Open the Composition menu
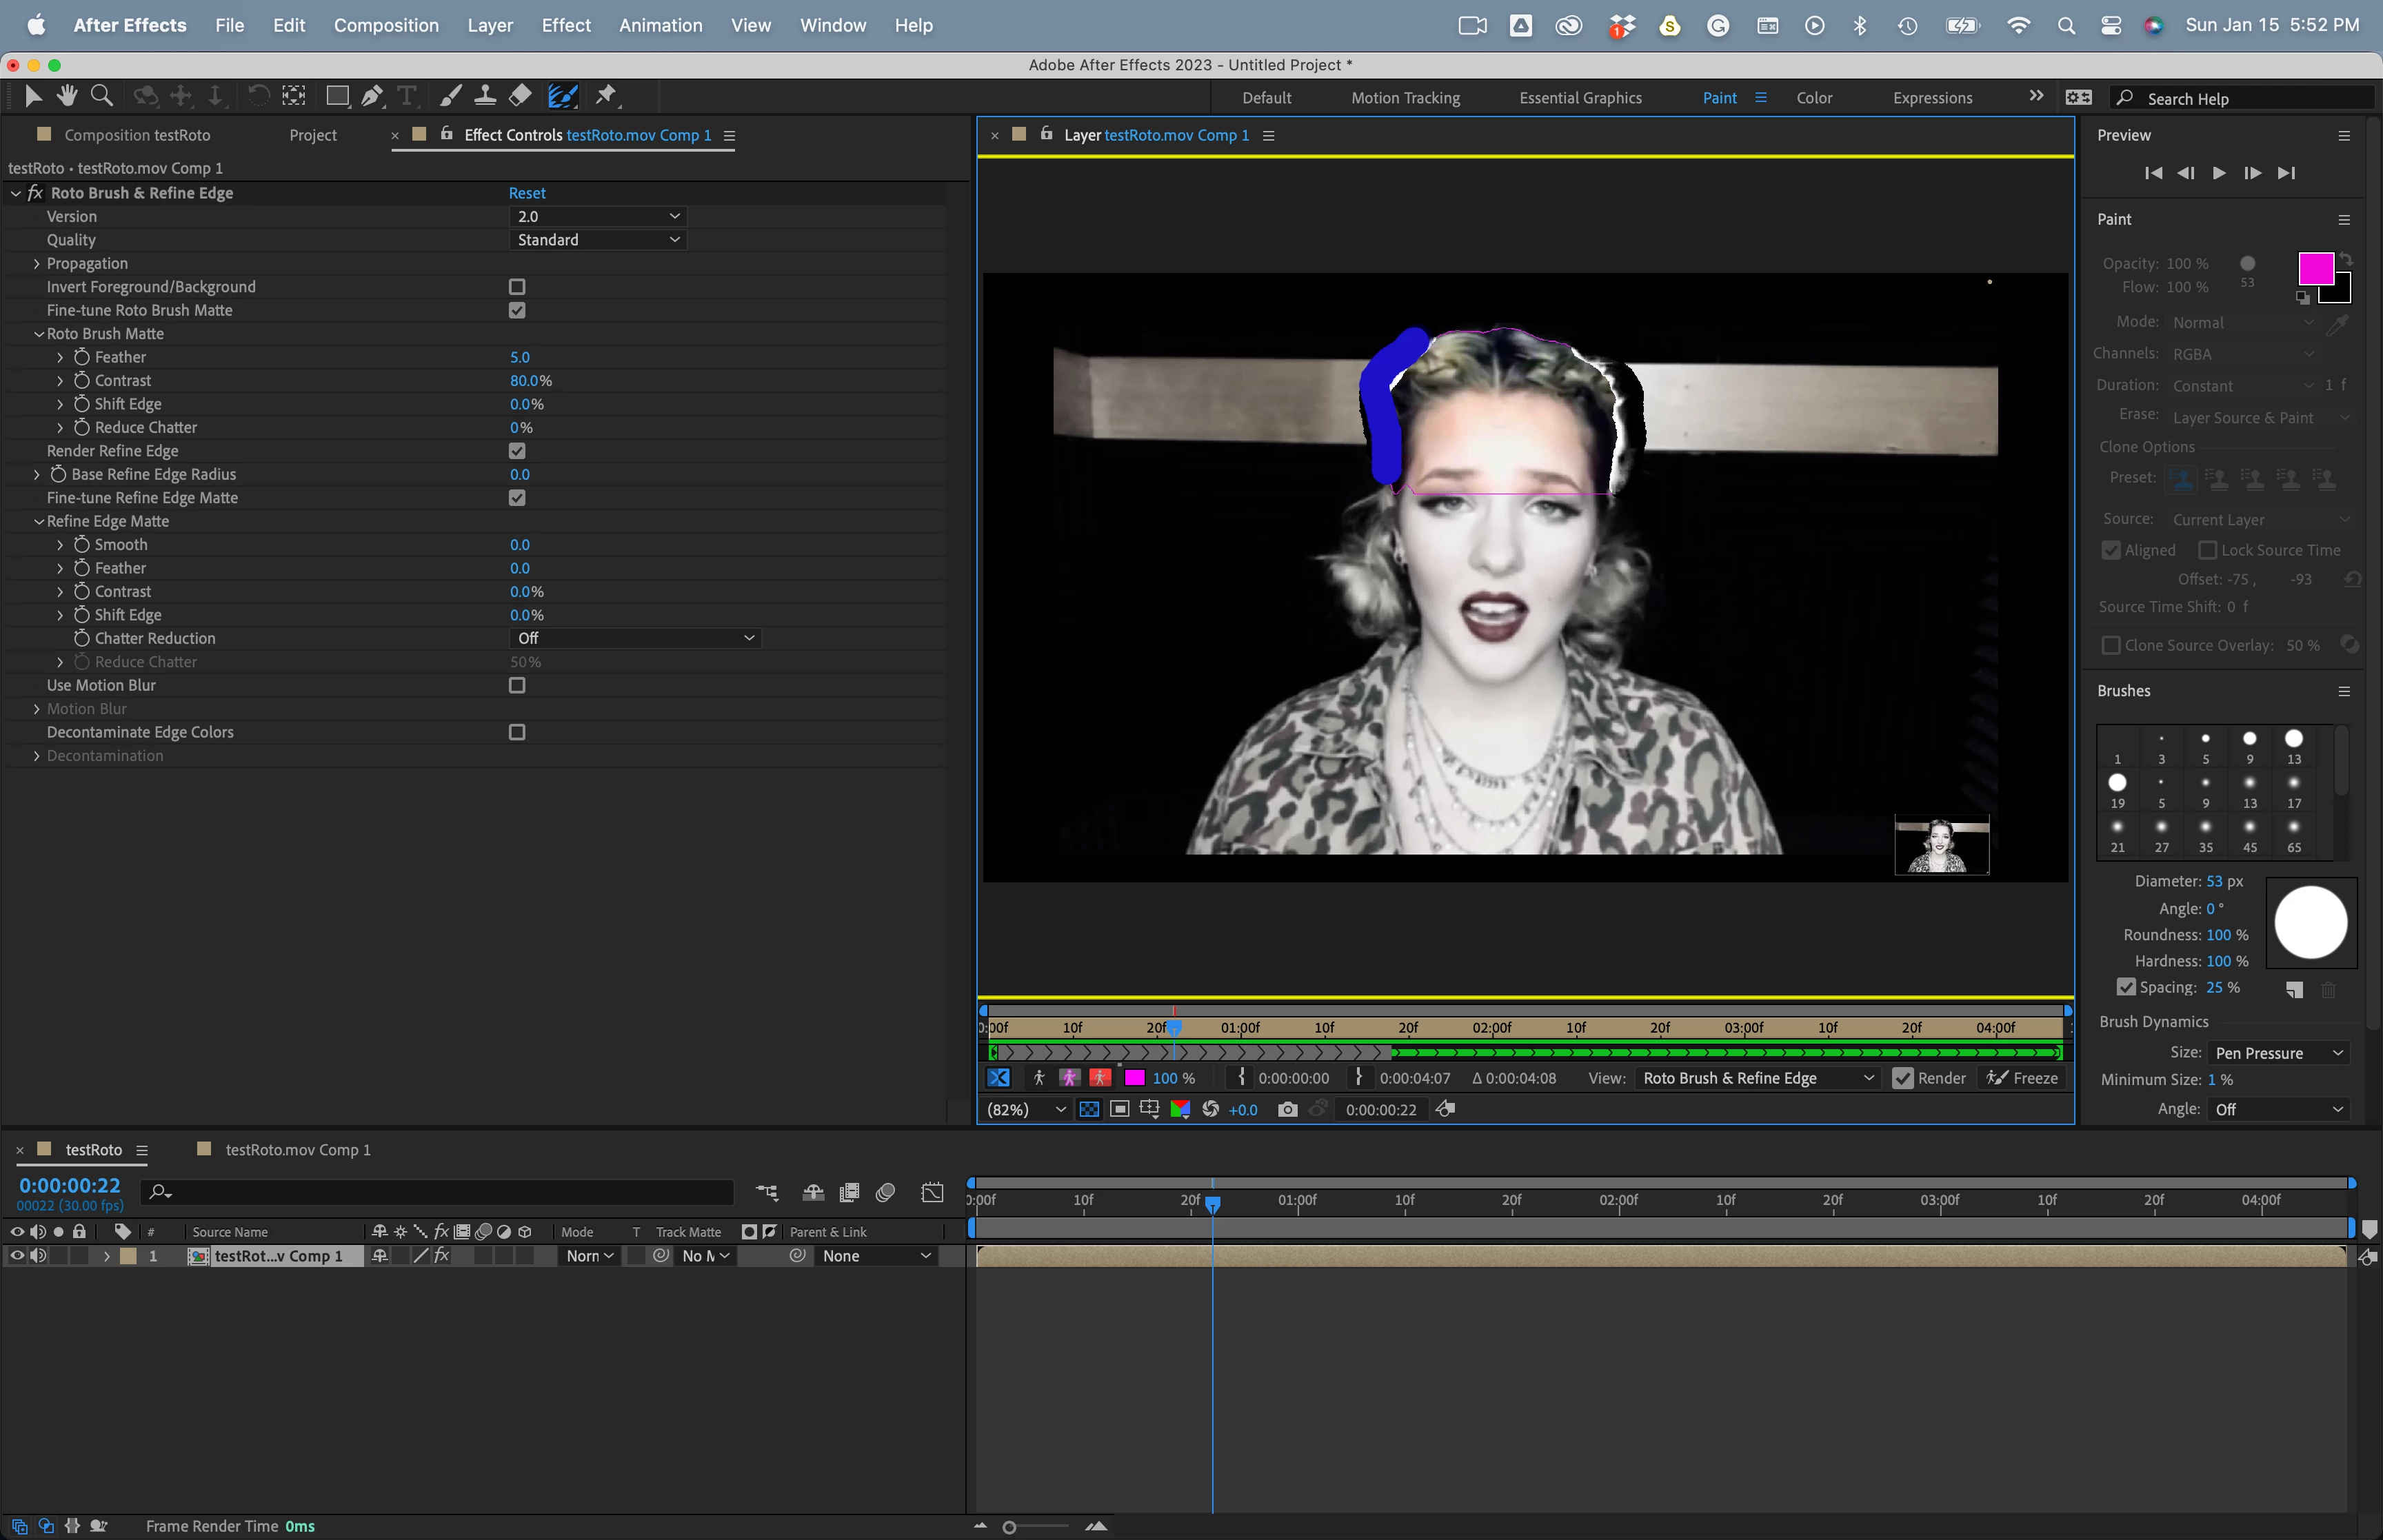Screen dimensions: 2383x1540 click(x=386, y=25)
